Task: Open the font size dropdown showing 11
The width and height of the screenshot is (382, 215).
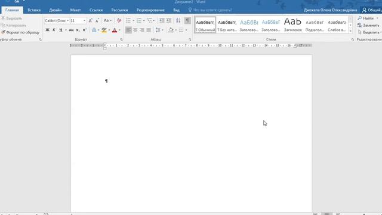Action: click(x=84, y=21)
